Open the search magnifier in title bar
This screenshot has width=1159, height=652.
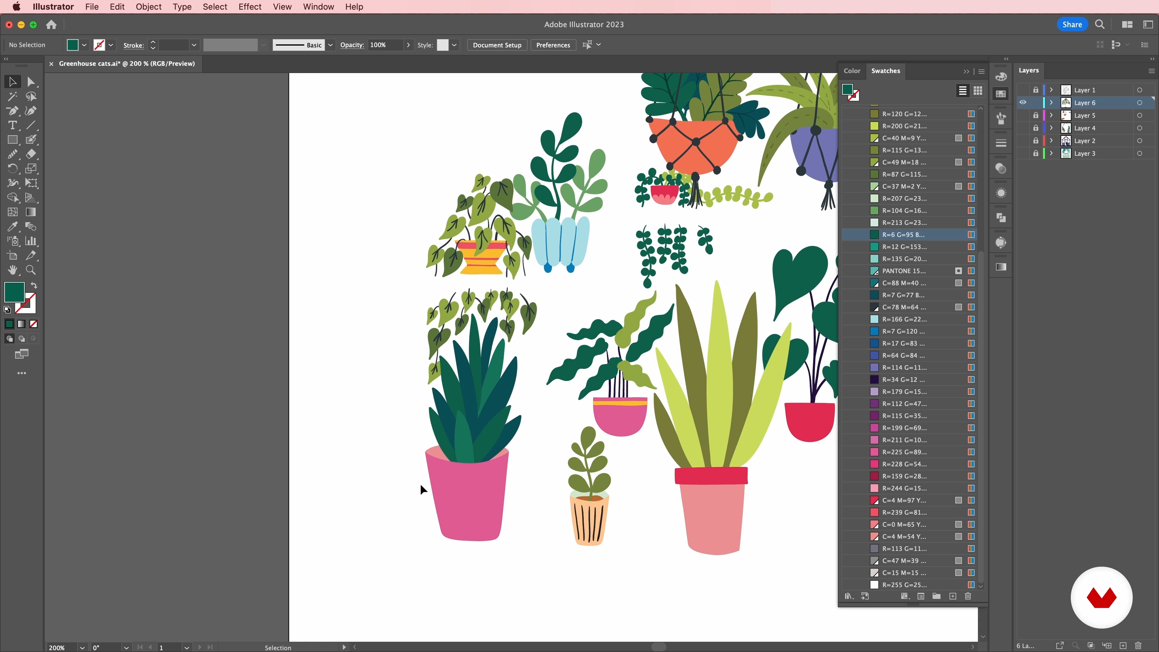click(1100, 25)
